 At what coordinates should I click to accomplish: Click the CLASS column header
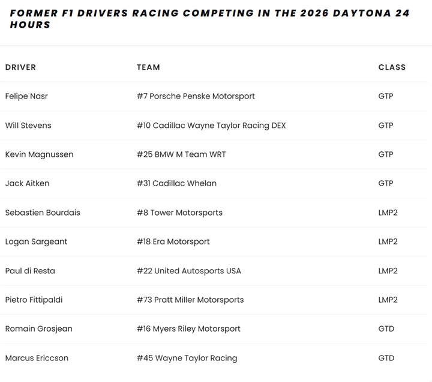click(392, 67)
